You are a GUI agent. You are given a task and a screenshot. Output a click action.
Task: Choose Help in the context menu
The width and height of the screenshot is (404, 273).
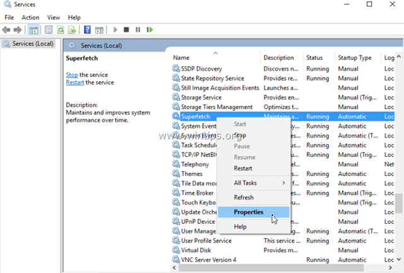click(254, 227)
